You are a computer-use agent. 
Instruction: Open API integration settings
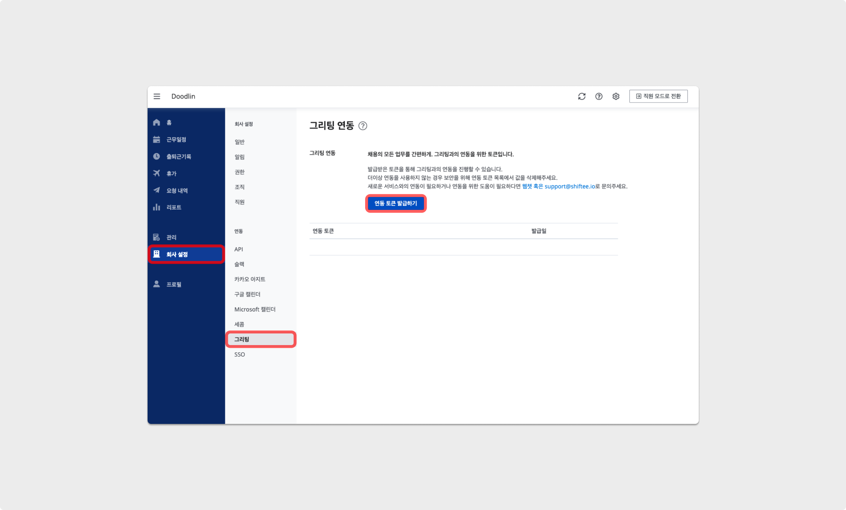(x=239, y=249)
